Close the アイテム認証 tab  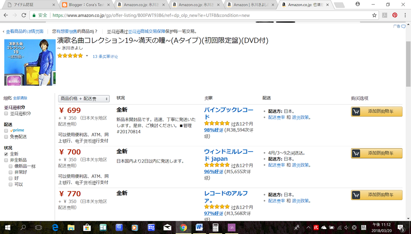(x=54, y=5)
